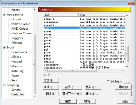Select the pkuai variable row
This screenshot has width=136, height=105.
[x=84, y=40]
